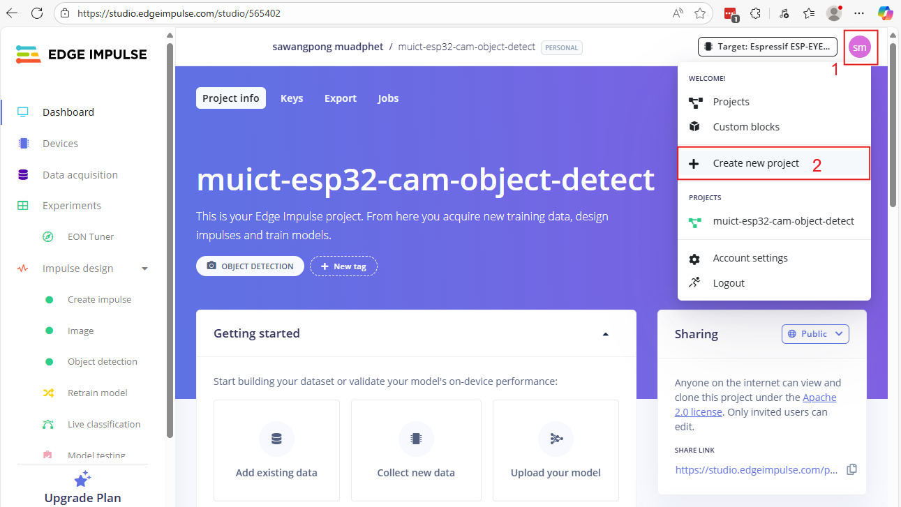Click the Target: Espressif ESP-EYE button
Image resolution: width=901 pixels, height=507 pixels.
click(767, 47)
